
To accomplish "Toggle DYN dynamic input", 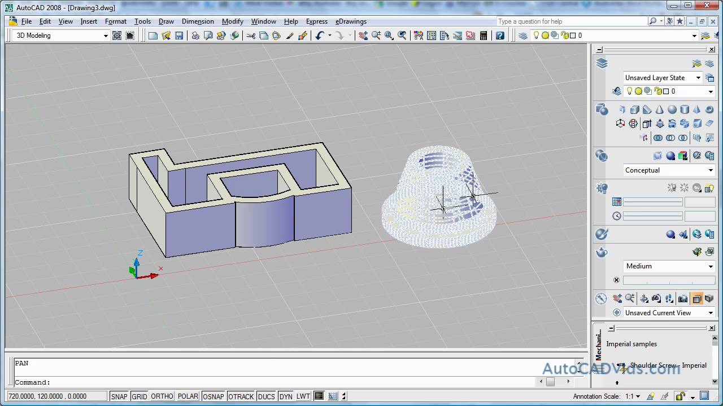I will (286, 396).
